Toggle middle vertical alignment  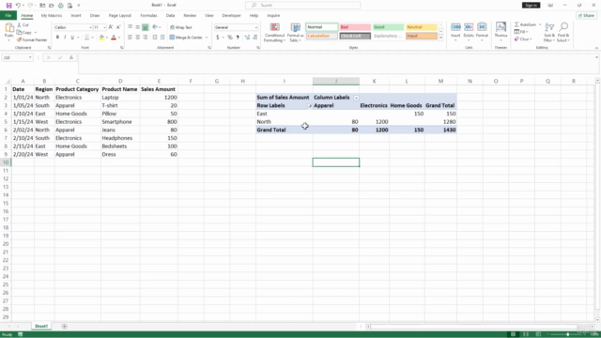pyautogui.click(x=138, y=27)
